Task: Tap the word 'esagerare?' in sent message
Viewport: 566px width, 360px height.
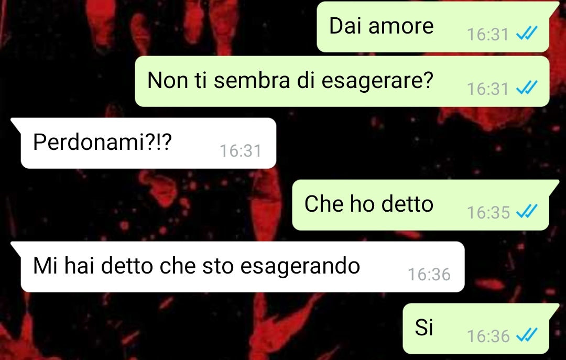Action: [x=377, y=81]
